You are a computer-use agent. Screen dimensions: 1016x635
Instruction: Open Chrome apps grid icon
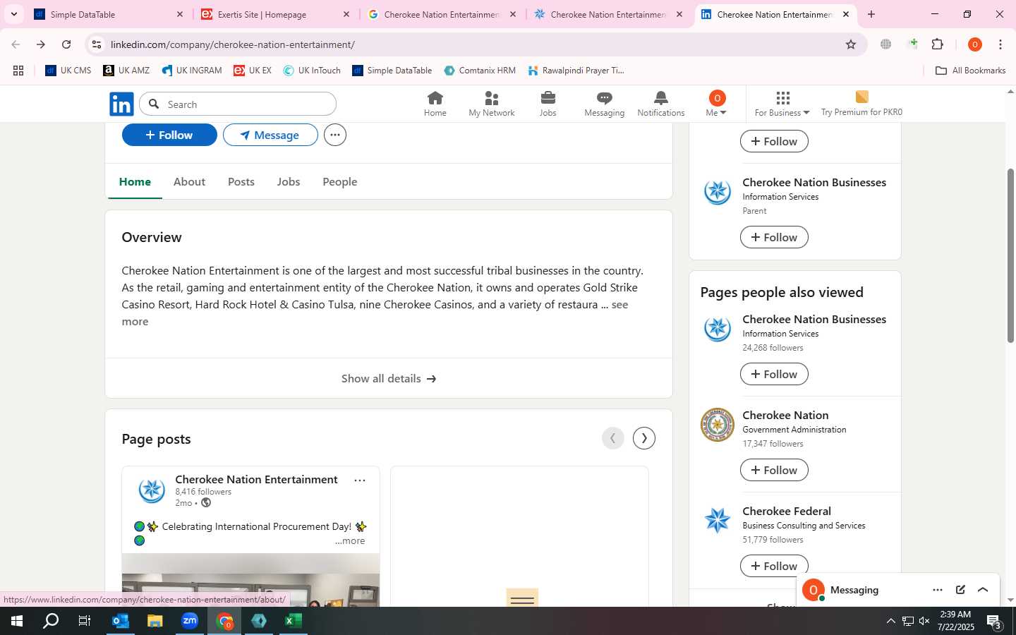pos(18,71)
